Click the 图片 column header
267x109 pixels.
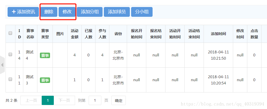[x=60, y=34]
